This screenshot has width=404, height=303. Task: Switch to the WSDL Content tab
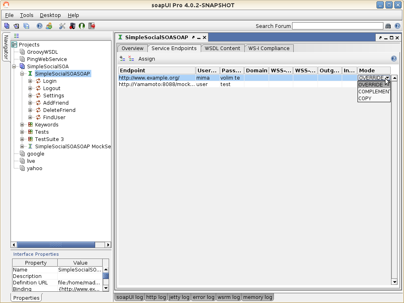[223, 48]
